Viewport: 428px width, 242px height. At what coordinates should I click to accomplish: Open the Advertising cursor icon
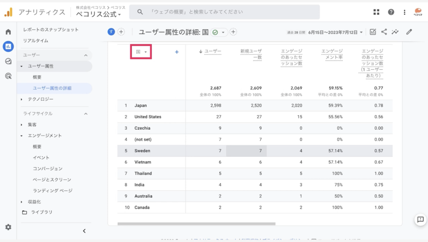(8, 76)
